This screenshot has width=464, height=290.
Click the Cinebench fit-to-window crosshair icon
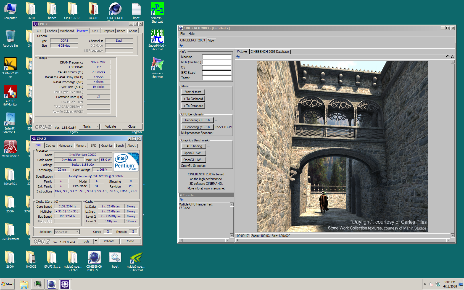[x=448, y=57]
